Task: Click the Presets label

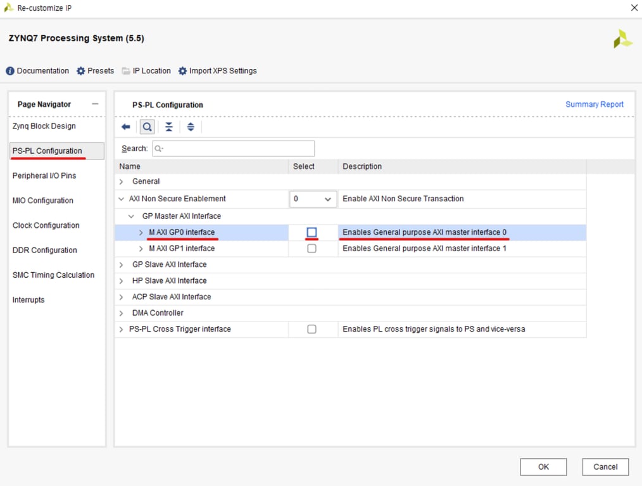Action: [x=101, y=71]
